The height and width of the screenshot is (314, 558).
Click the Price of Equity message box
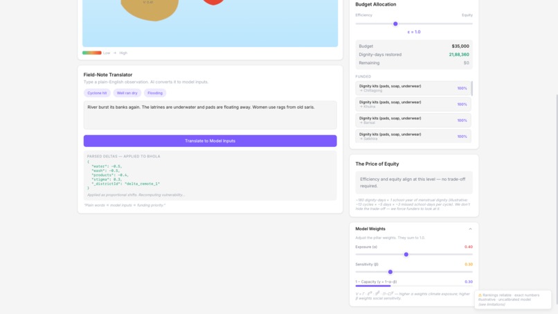tap(414, 182)
